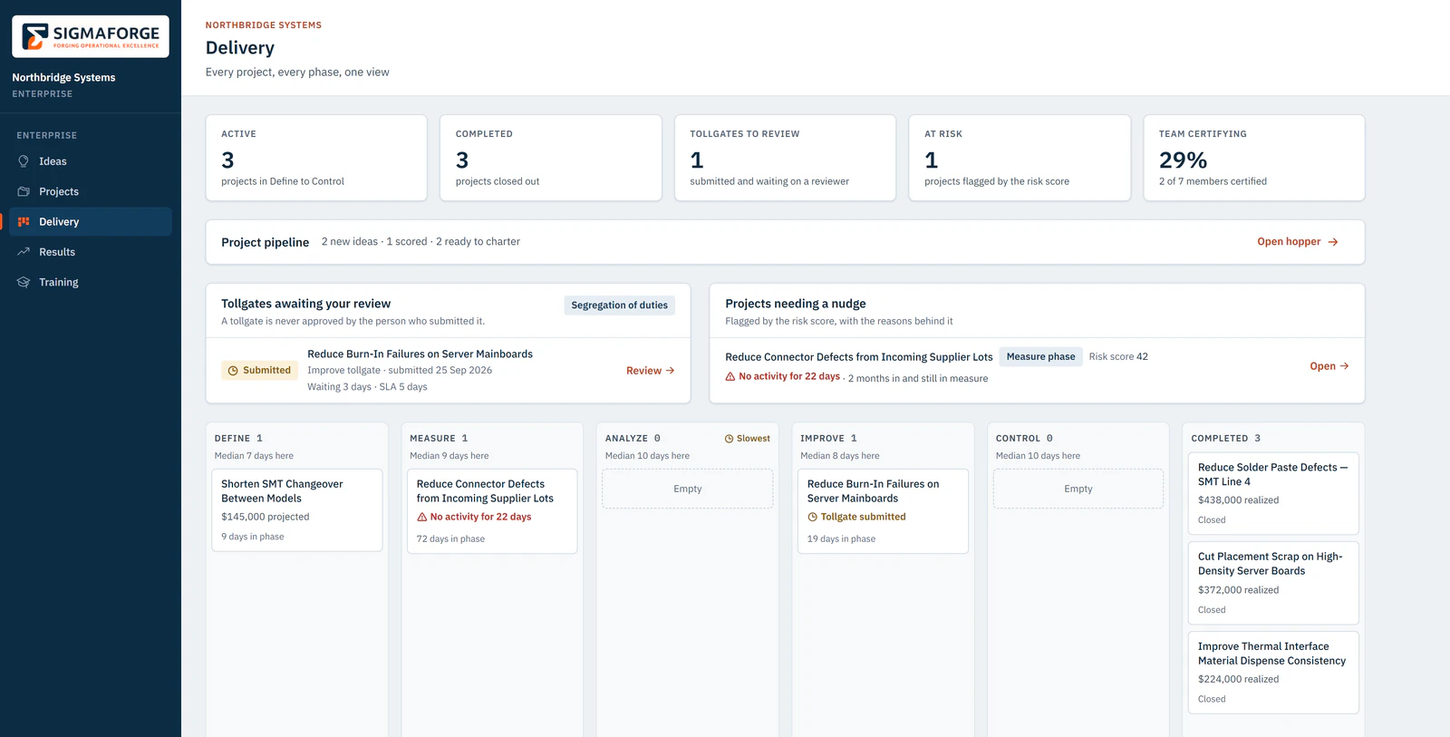Open Reduce Connector Defects card in Measure
The image size is (1450, 737).
[x=492, y=510]
